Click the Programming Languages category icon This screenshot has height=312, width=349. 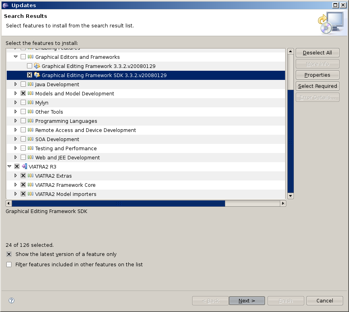(x=31, y=121)
